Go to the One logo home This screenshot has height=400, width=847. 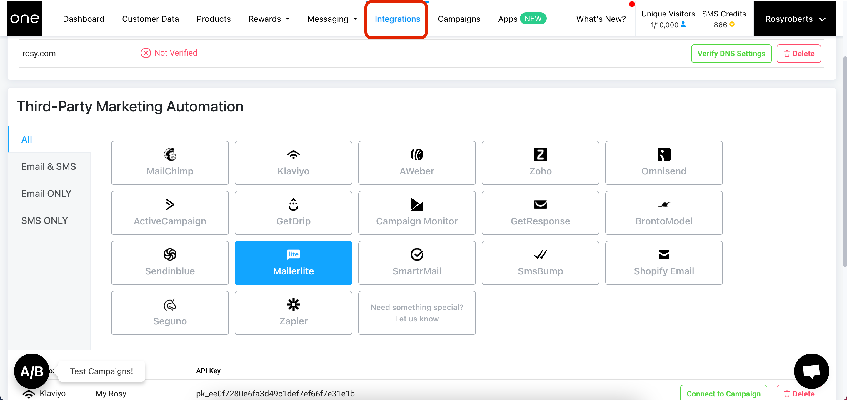point(25,19)
